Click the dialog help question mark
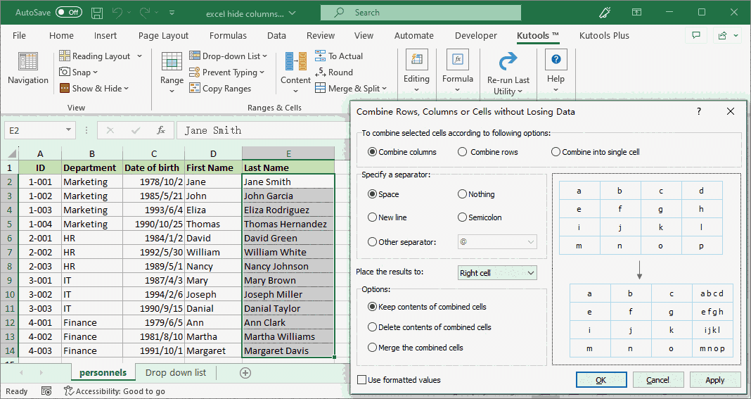Viewport: 751px width, 399px height. 699,111
